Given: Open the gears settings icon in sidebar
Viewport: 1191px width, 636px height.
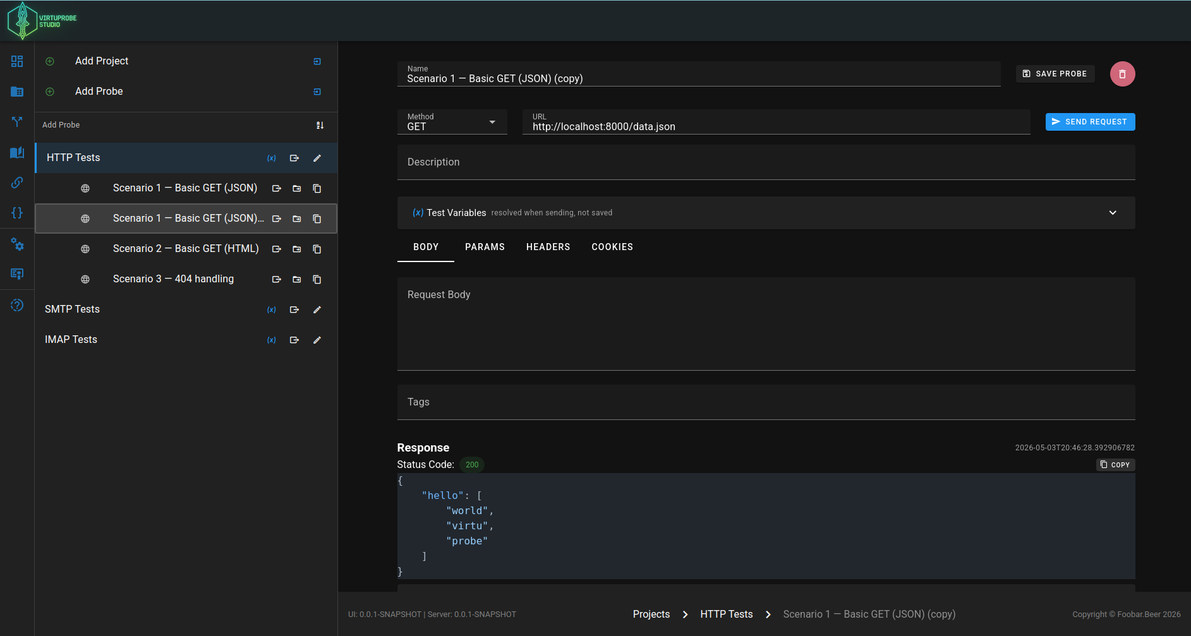Looking at the screenshot, I should pos(17,244).
